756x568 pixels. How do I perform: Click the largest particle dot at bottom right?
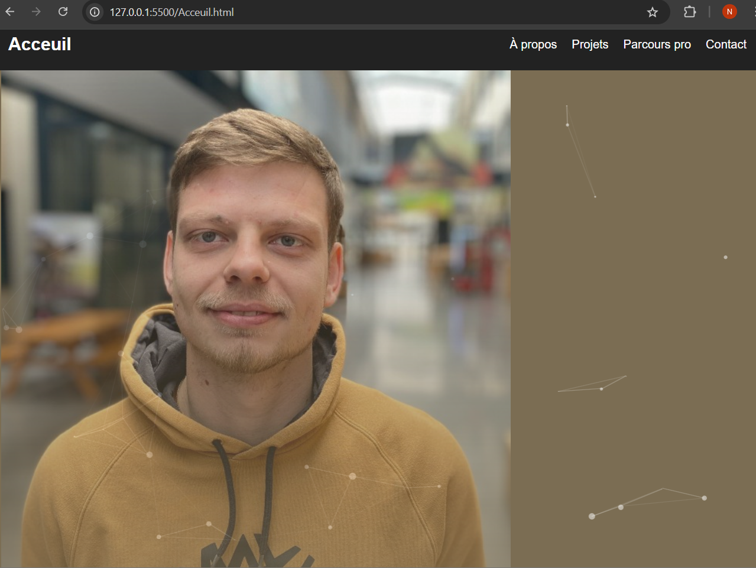point(592,516)
